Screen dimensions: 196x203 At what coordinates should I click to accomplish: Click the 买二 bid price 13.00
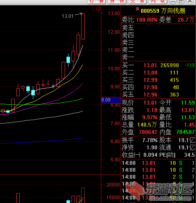[x=150, y=73]
